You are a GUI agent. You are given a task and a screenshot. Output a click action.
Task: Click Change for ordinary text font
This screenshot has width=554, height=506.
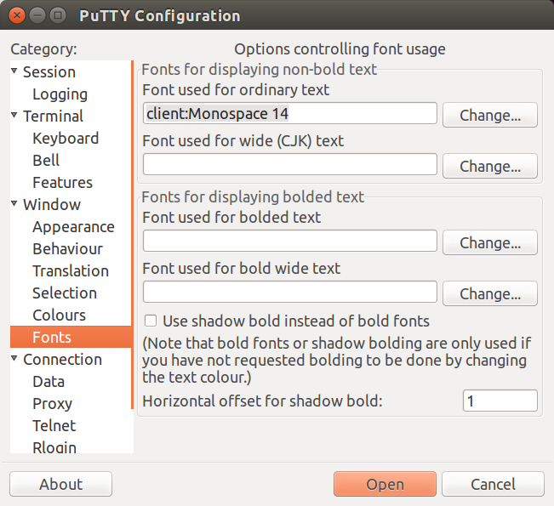coord(489,115)
